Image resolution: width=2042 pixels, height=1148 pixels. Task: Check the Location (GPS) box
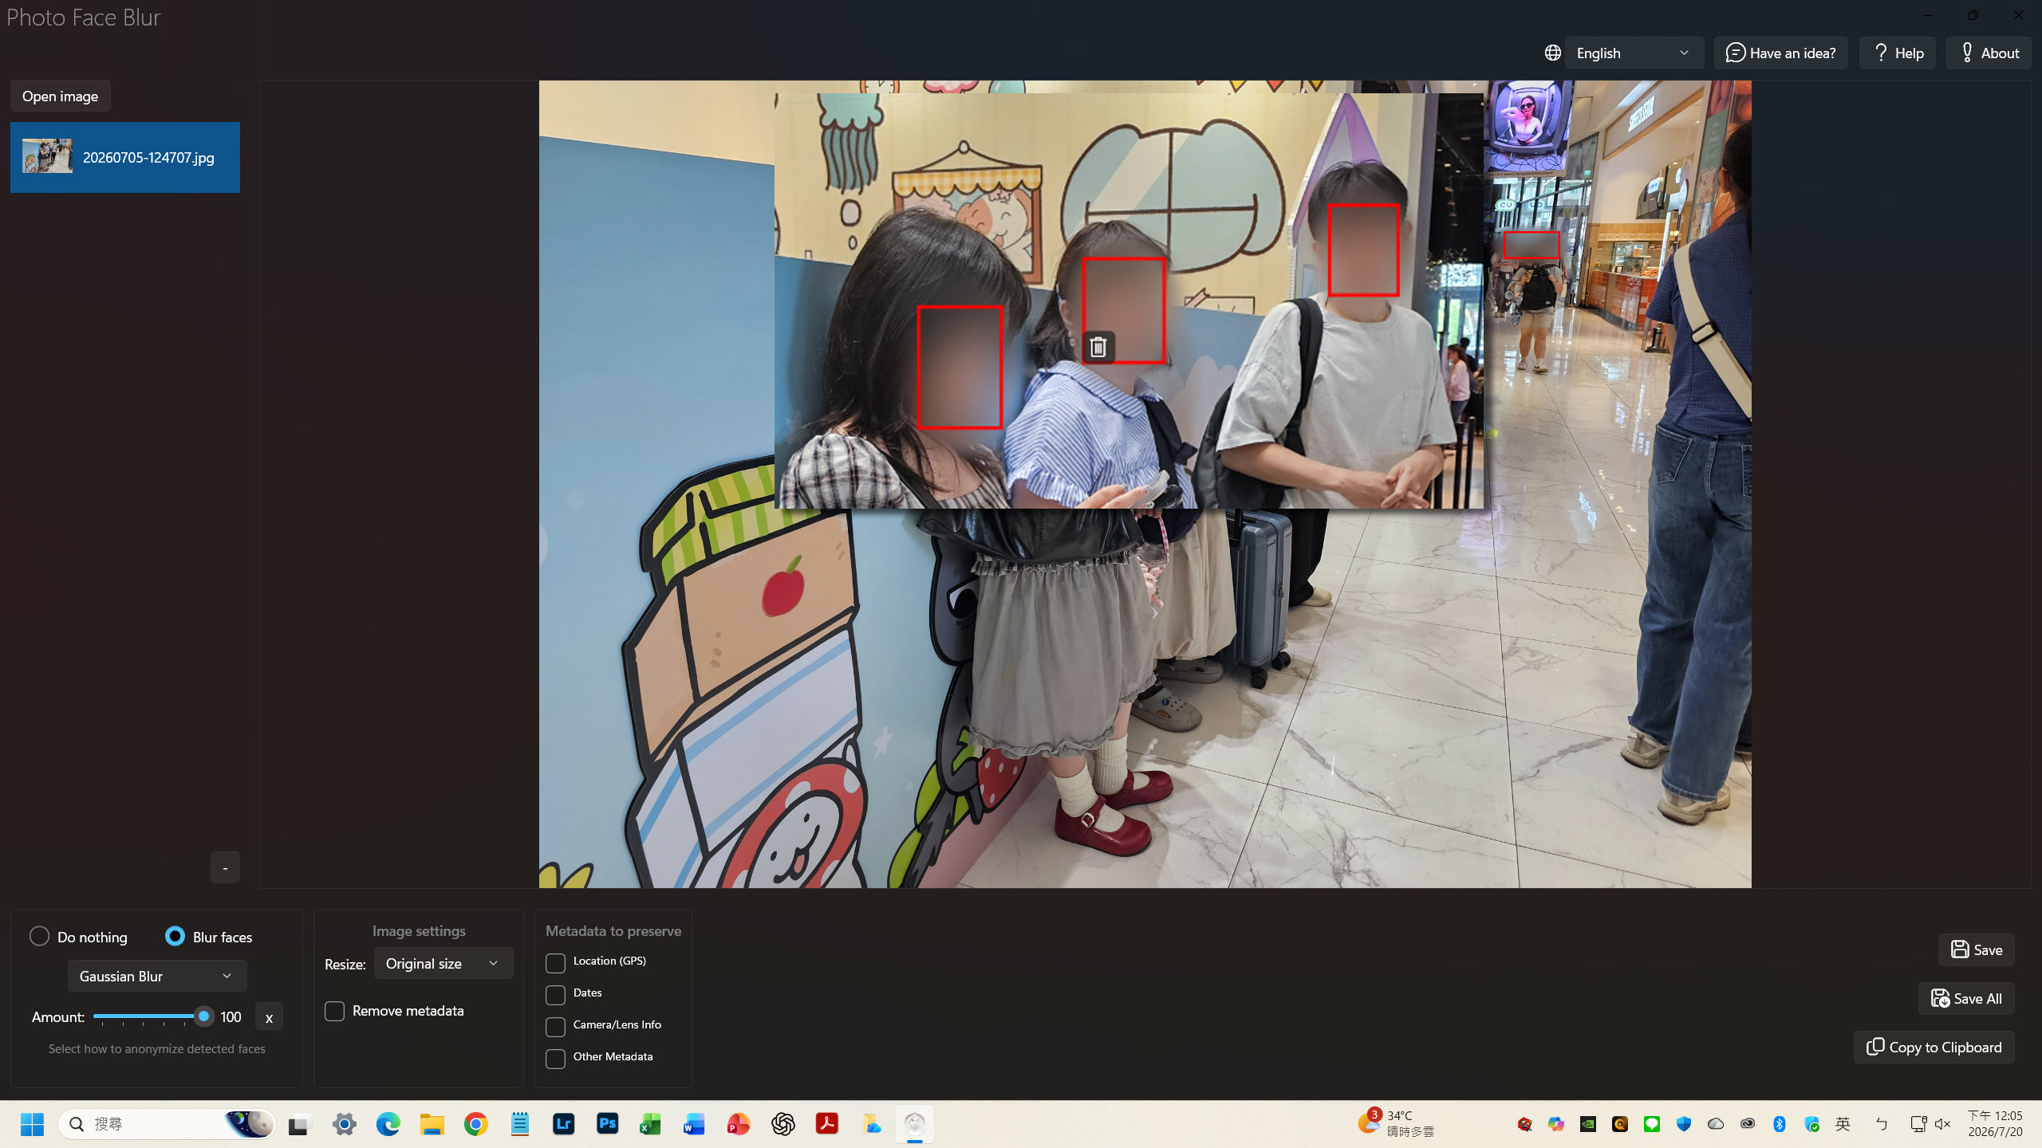555,963
